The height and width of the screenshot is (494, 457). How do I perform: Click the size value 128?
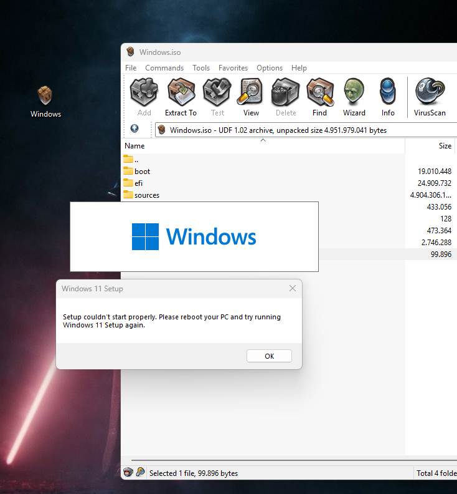coord(446,219)
